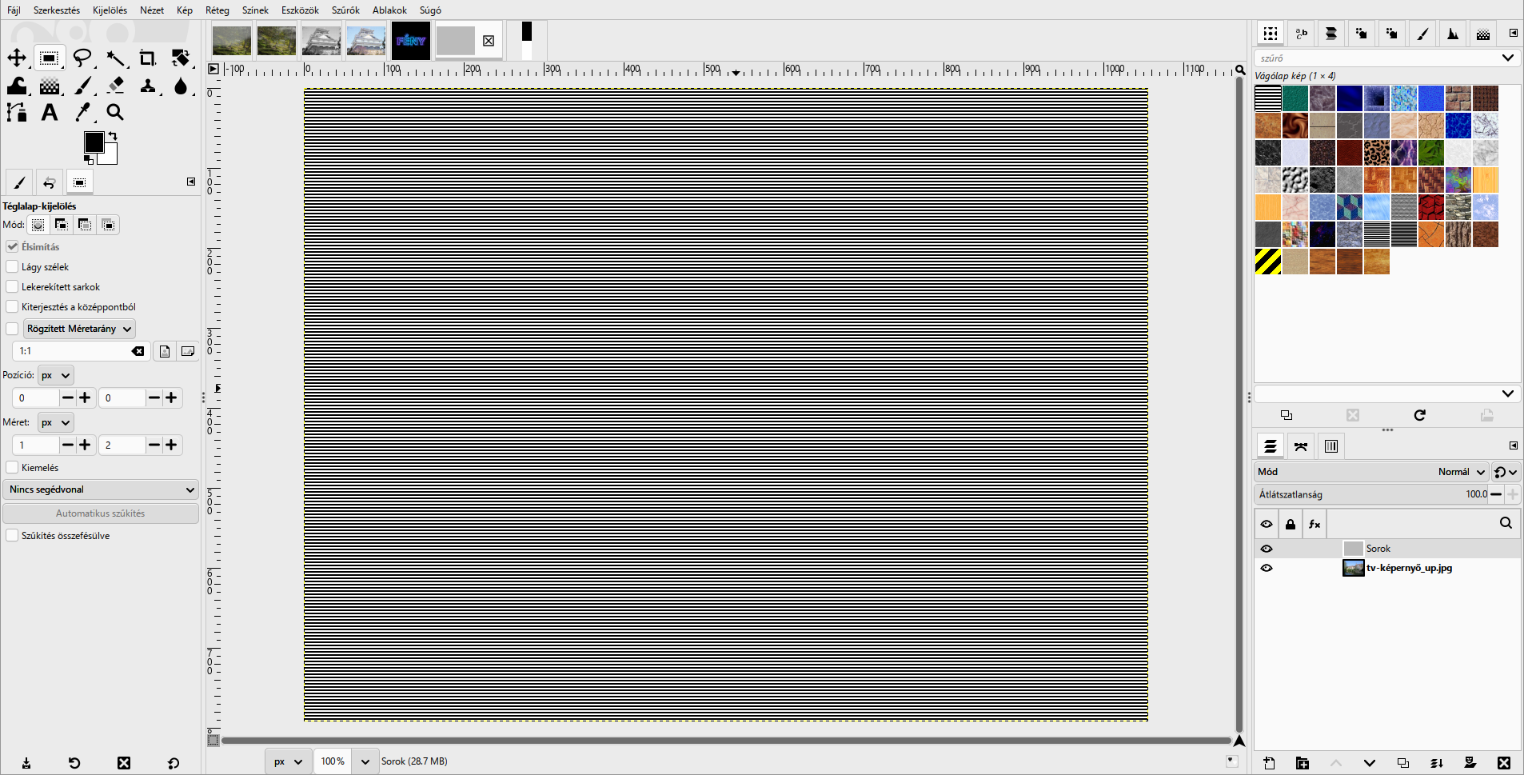Viewport: 1524px width, 775px height.
Task: Clear the 1:1 aspect ratio field
Action: (138, 351)
